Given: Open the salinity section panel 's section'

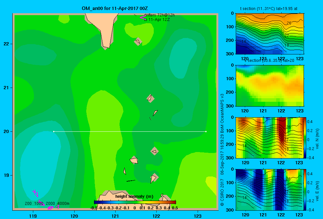Looking at the screenshot, I should point(270,86).
